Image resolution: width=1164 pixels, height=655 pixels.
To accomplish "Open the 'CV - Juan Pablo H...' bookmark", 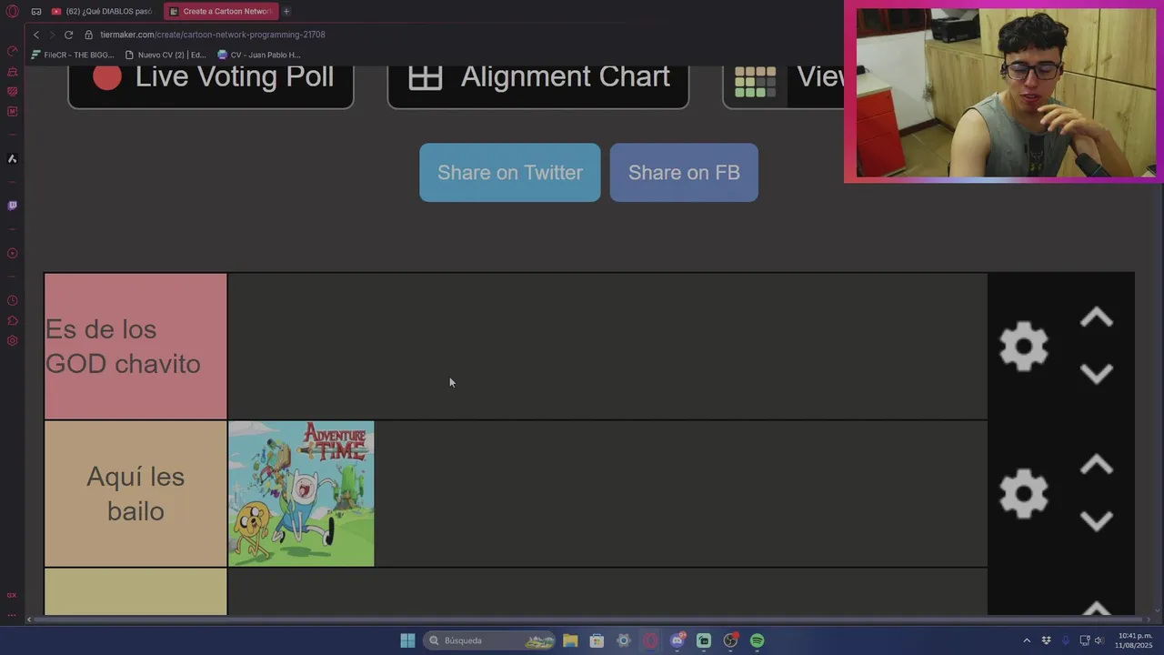I will [259, 55].
